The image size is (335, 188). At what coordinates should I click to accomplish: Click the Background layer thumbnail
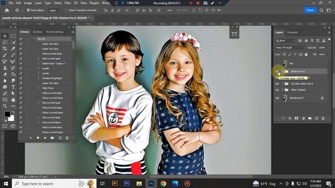(x=285, y=98)
